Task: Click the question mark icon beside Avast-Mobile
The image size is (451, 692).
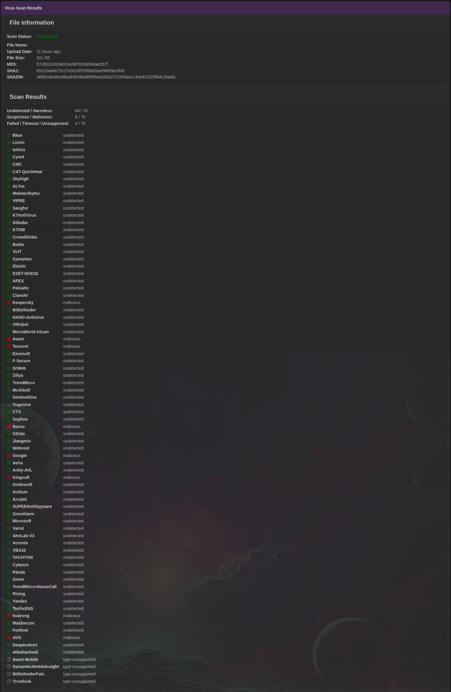Action: 9,659
